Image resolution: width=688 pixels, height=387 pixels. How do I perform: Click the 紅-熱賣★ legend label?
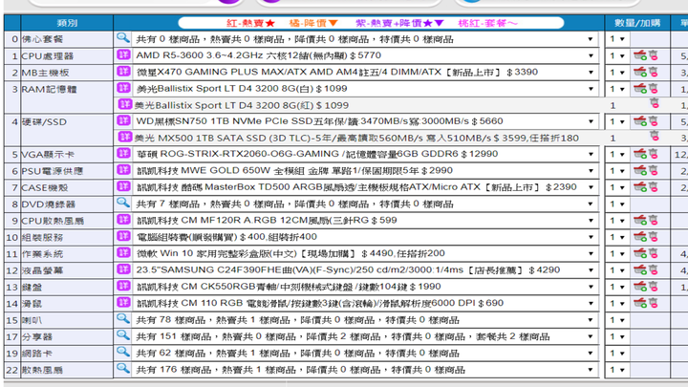click(250, 23)
